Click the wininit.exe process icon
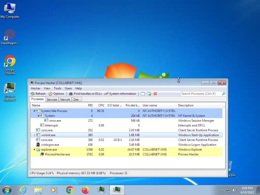This screenshot has width=260, height=195. pyautogui.click(x=38, y=135)
